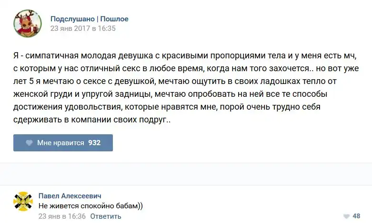Click the 932 likes counter
The image size is (372, 223).
coord(94,143)
